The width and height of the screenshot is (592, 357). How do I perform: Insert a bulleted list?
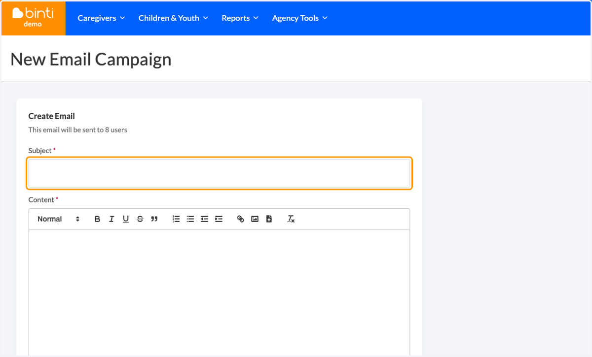(x=190, y=219)
